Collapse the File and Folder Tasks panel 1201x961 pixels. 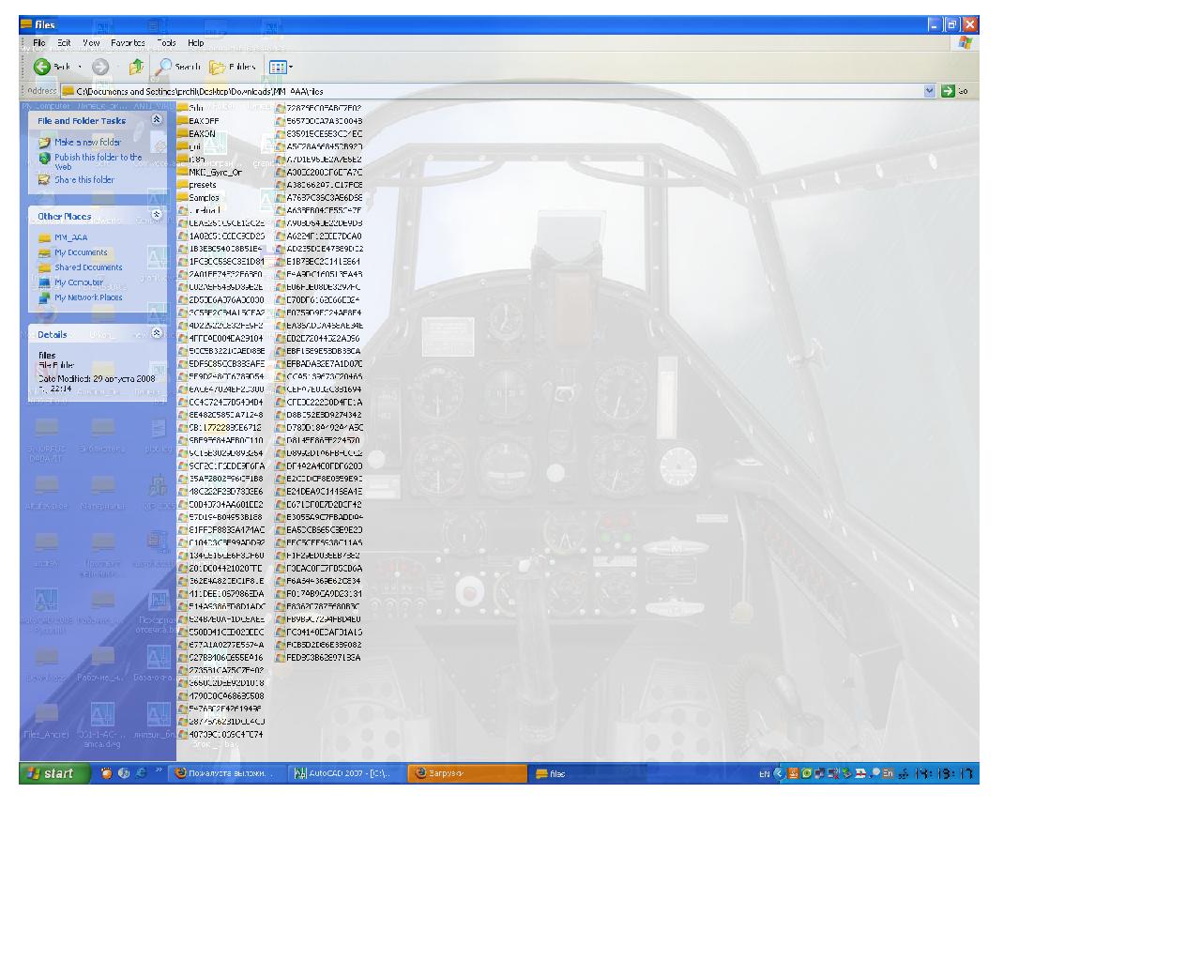click(157, 120)
